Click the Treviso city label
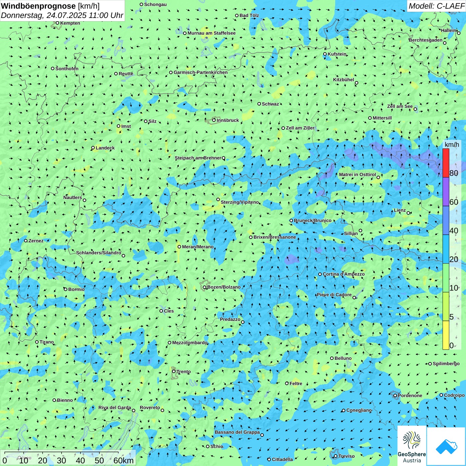The image size is (466, 466). click(347, 456)
